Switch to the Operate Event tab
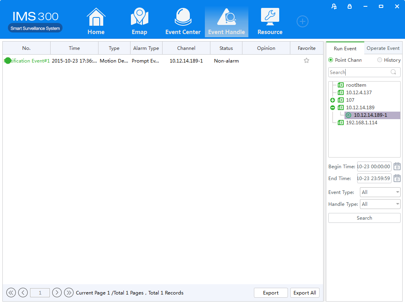 tap(383, 48)
